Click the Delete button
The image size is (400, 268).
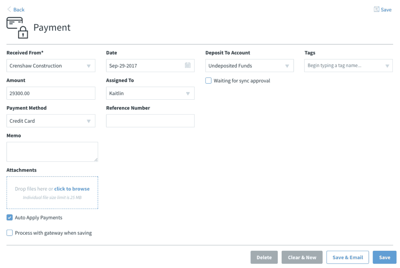264,257
